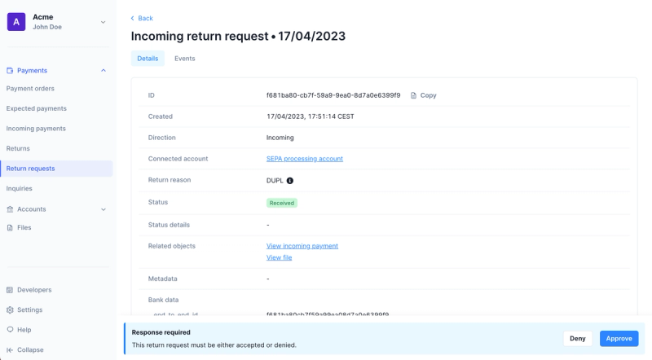Screen dimensions: 652x360
Task: Click the John Doe user name
Action: click(47, 27)
